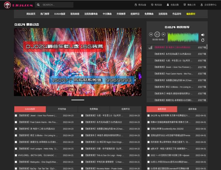Switch to the 最新单曲 tab
This screenshot has height=170, width=221.
(x=192, y=109)
